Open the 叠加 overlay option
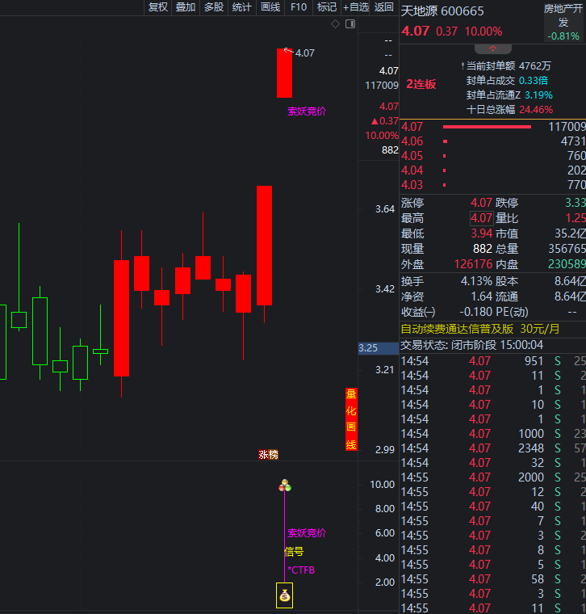586x614 pixels. [x=186, y=7]
